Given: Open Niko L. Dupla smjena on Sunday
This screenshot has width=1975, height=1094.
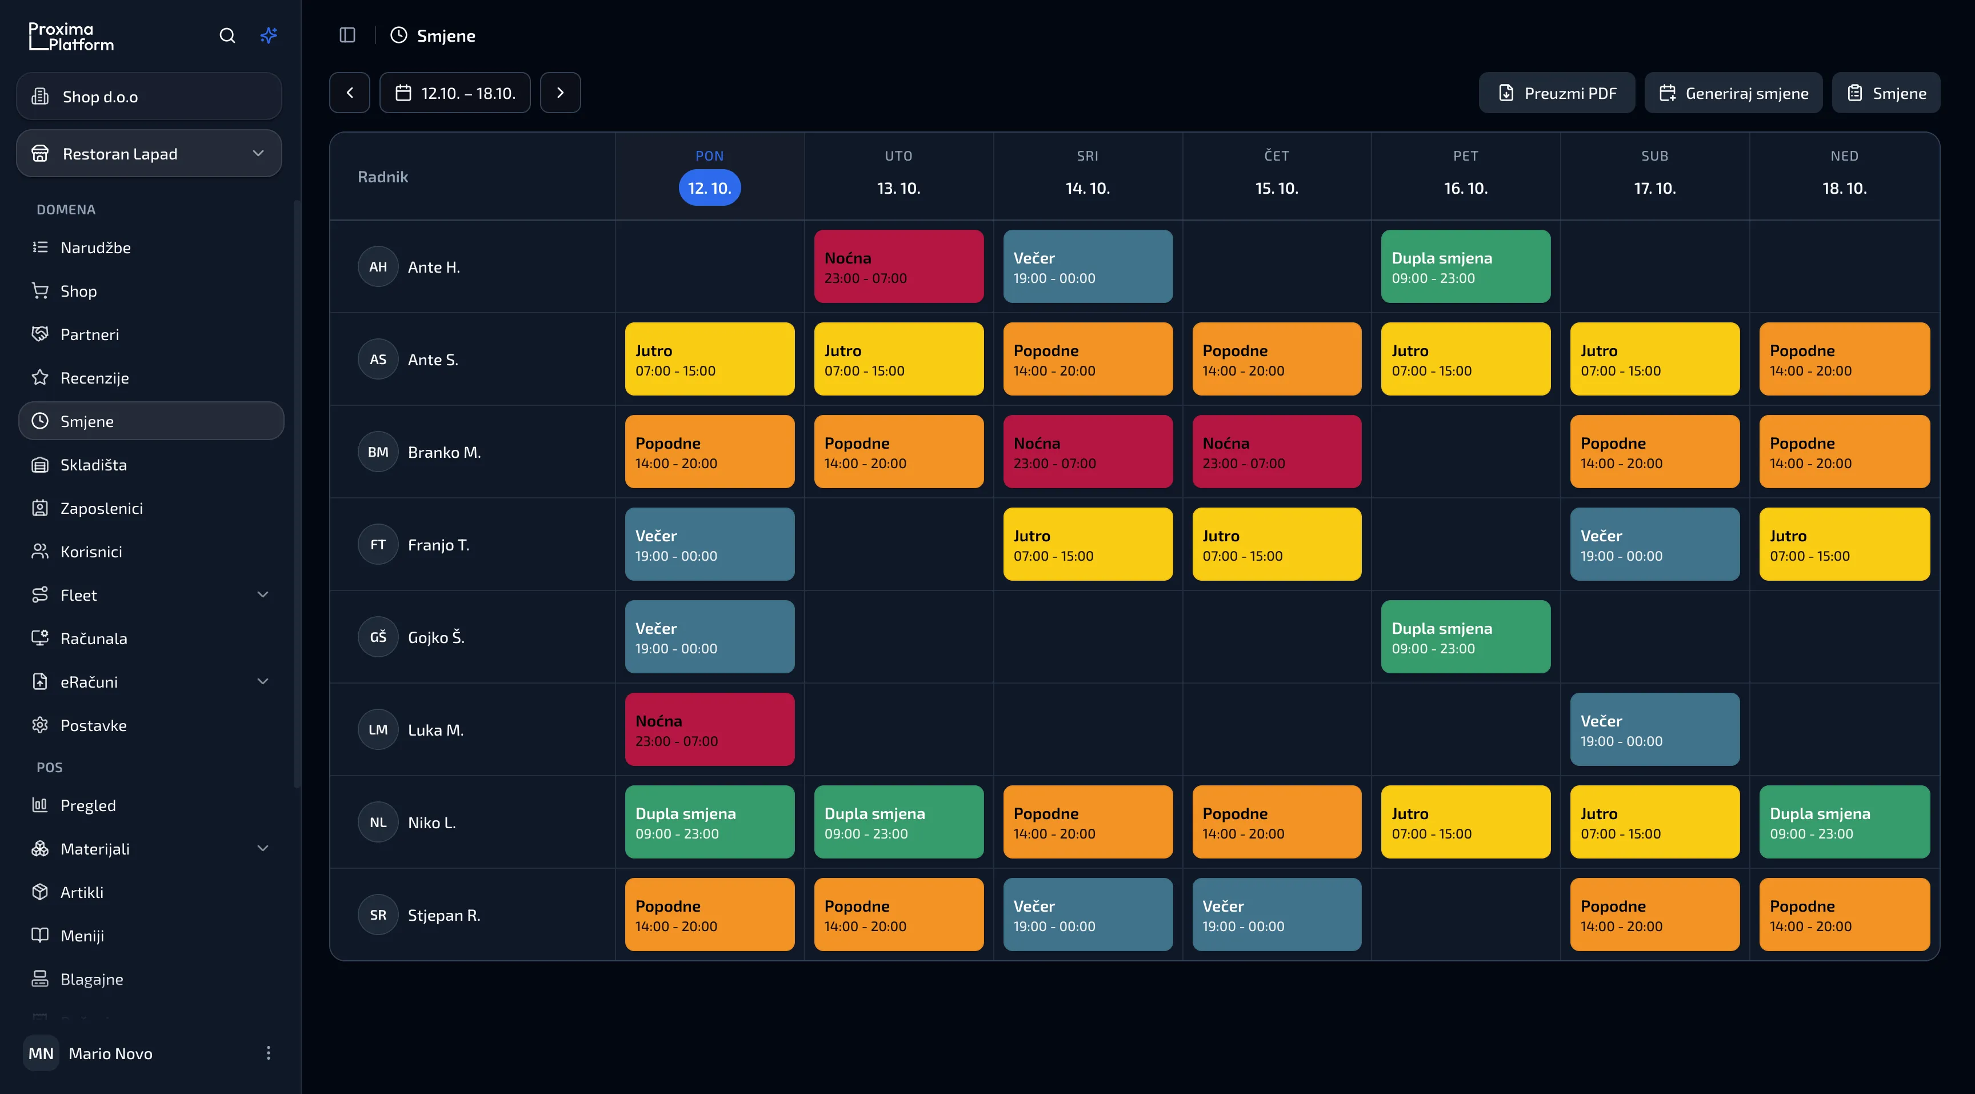Looking at the screenshot, I should tap(1844, 822).
